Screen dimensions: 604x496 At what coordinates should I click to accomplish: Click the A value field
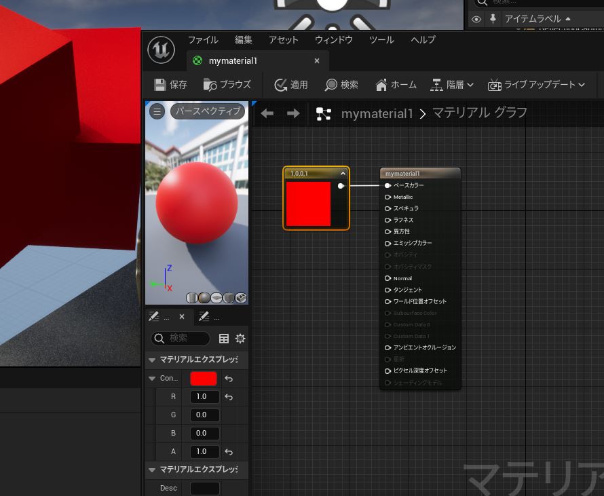tap(205, 452)
